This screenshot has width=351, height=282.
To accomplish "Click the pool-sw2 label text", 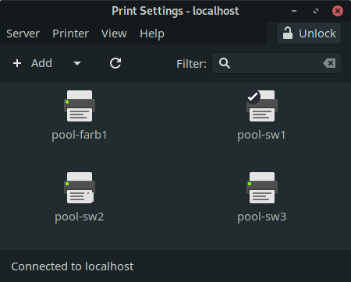I will click(x=80, y=217).
